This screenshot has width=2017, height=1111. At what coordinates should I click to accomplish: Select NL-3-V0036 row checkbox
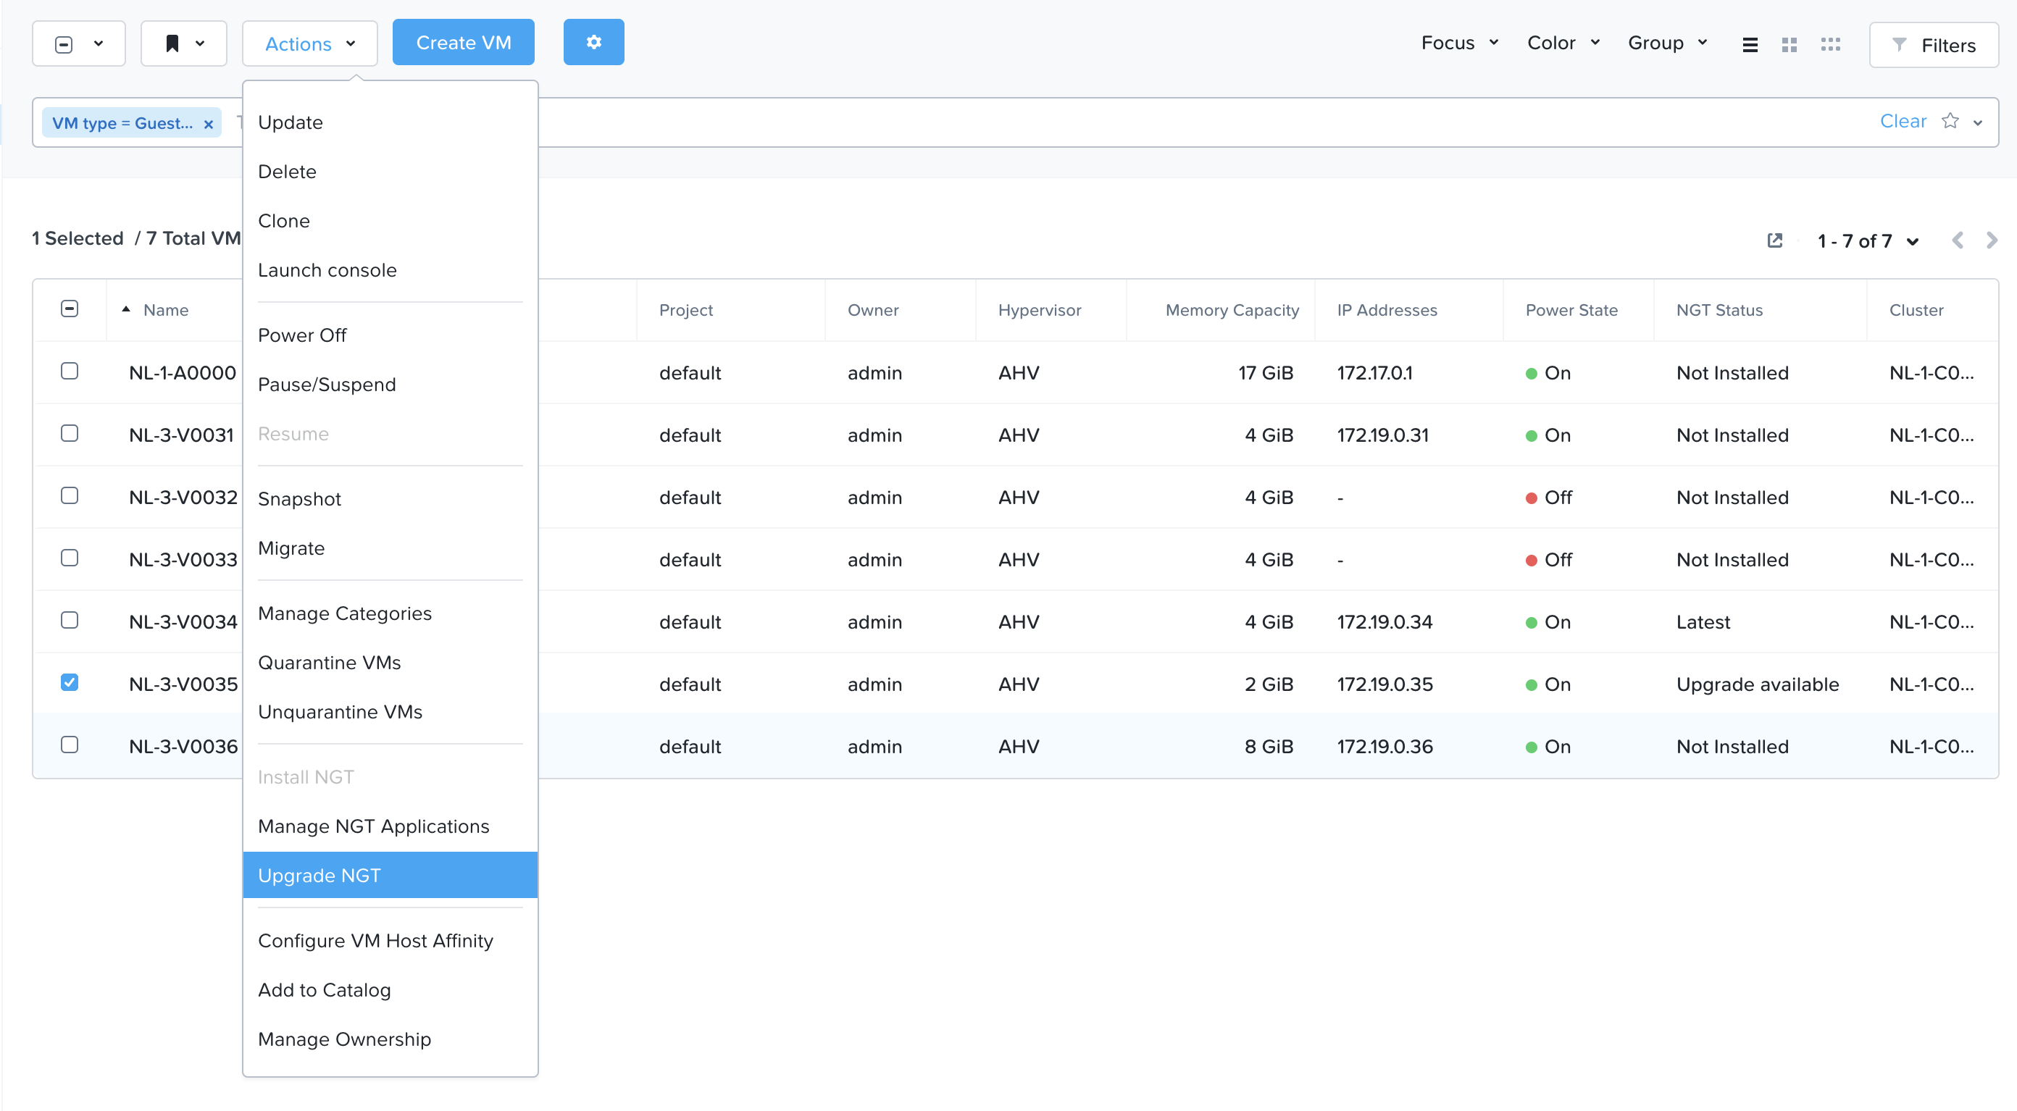(70, 745)
